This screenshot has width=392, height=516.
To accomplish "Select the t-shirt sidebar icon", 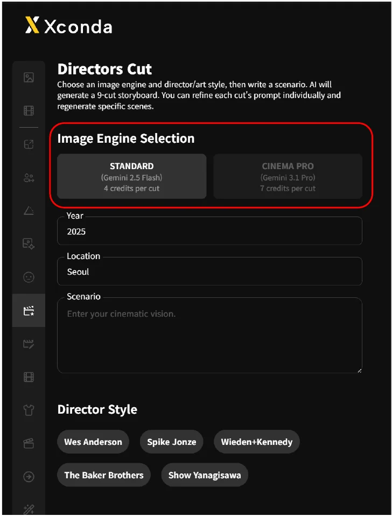I will point(29,410).
